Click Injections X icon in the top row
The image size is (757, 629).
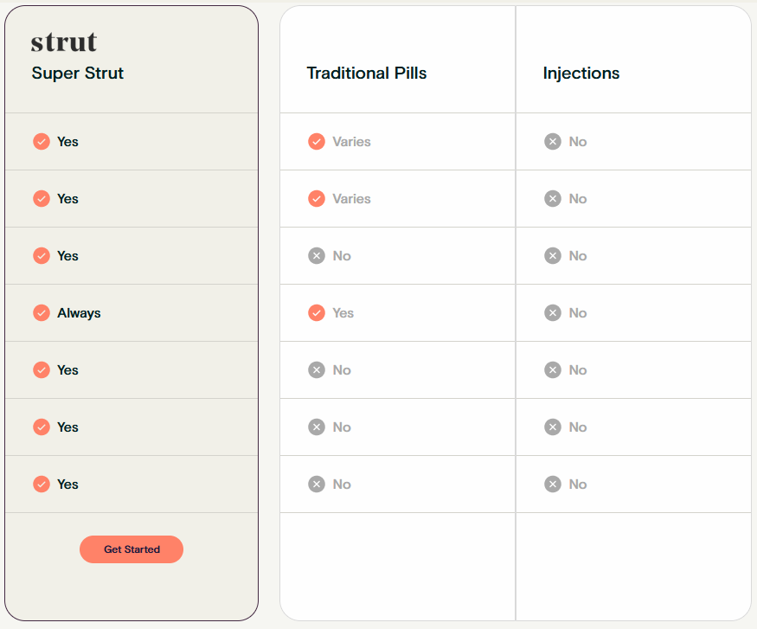pos(553,141)
